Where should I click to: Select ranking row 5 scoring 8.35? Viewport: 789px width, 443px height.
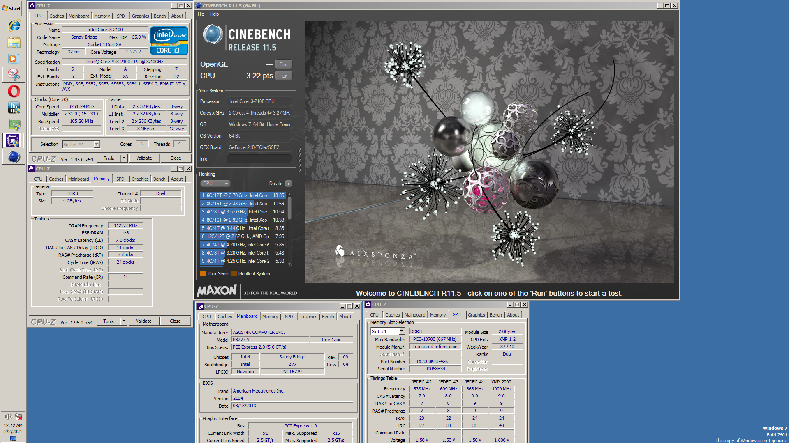click(243, 228)
